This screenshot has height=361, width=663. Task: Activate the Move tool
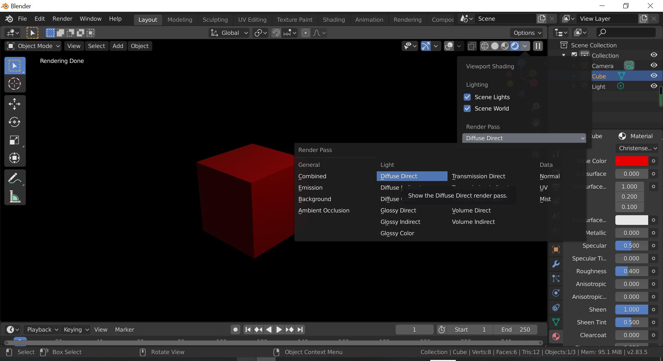pos(15,104)
